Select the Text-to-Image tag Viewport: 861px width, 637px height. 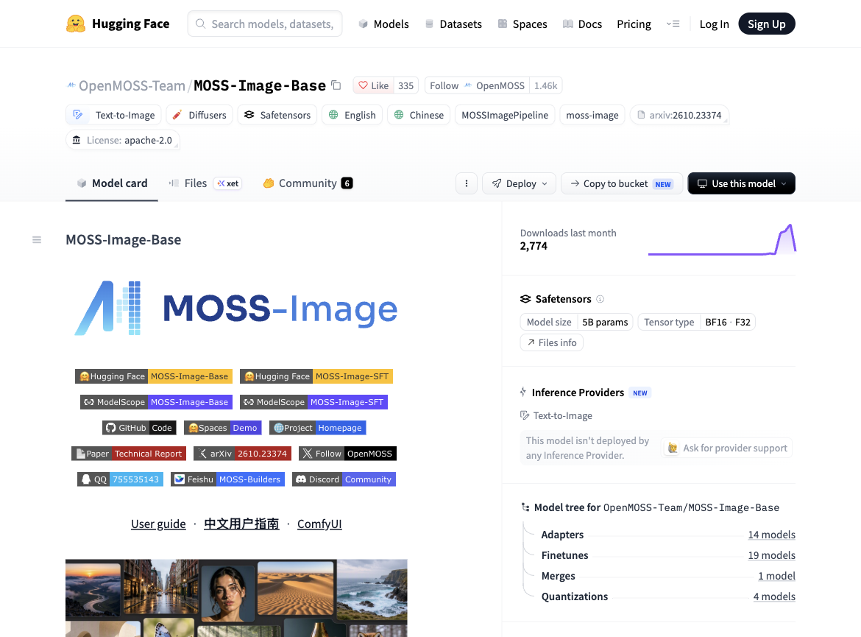click(113, 115)
